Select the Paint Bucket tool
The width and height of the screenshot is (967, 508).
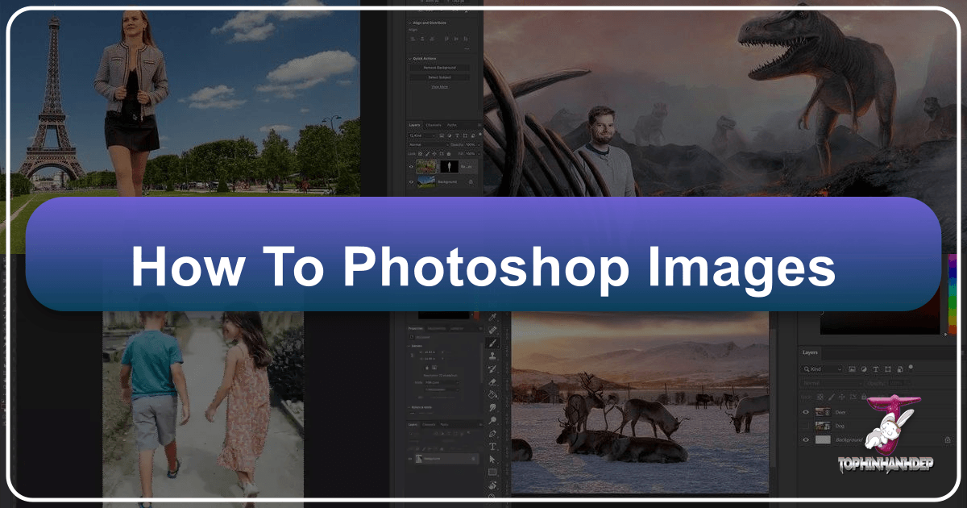click(493, 394)
